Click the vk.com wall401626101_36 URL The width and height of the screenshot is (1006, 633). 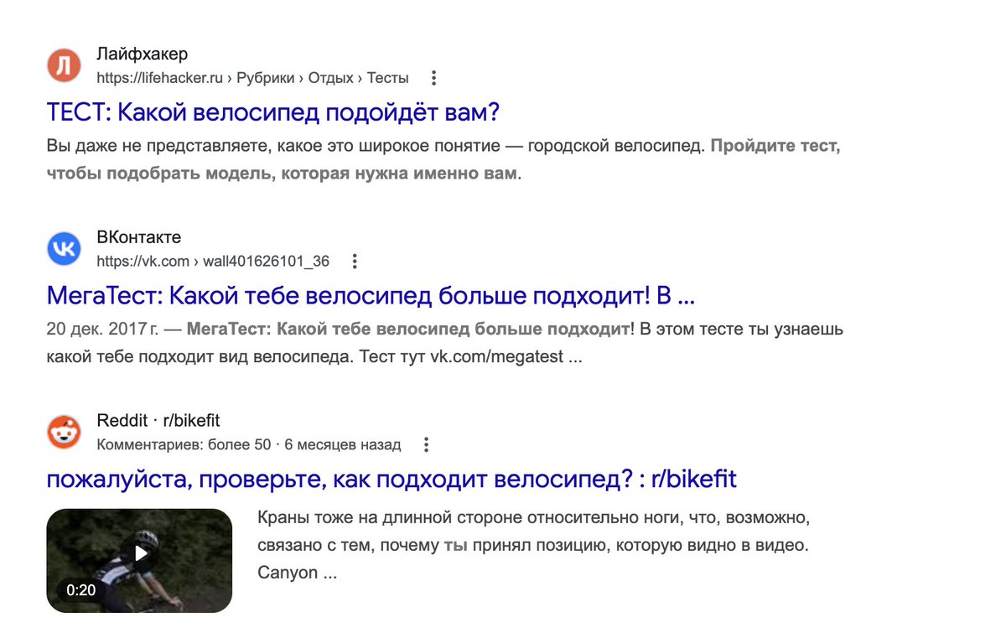(x=213, y=262)
